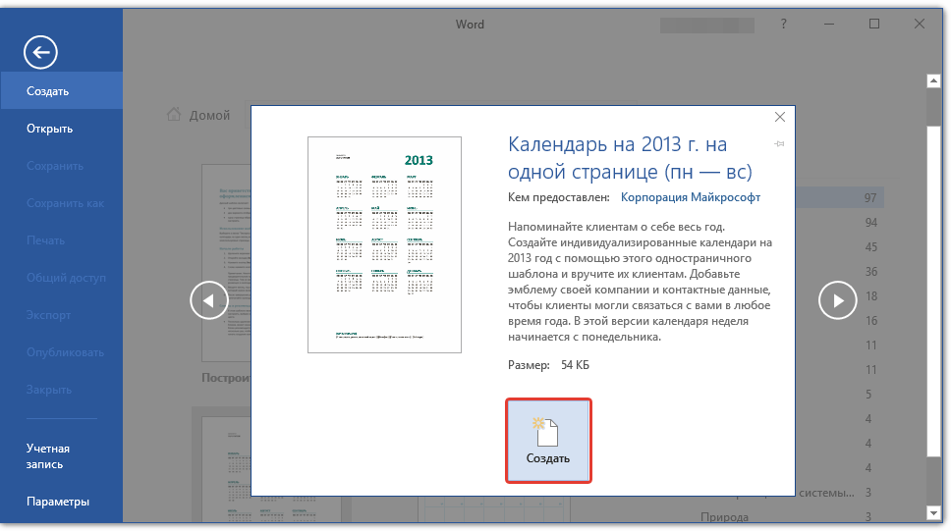Go to the previous template with left arrow

click(x=209, y=300)
